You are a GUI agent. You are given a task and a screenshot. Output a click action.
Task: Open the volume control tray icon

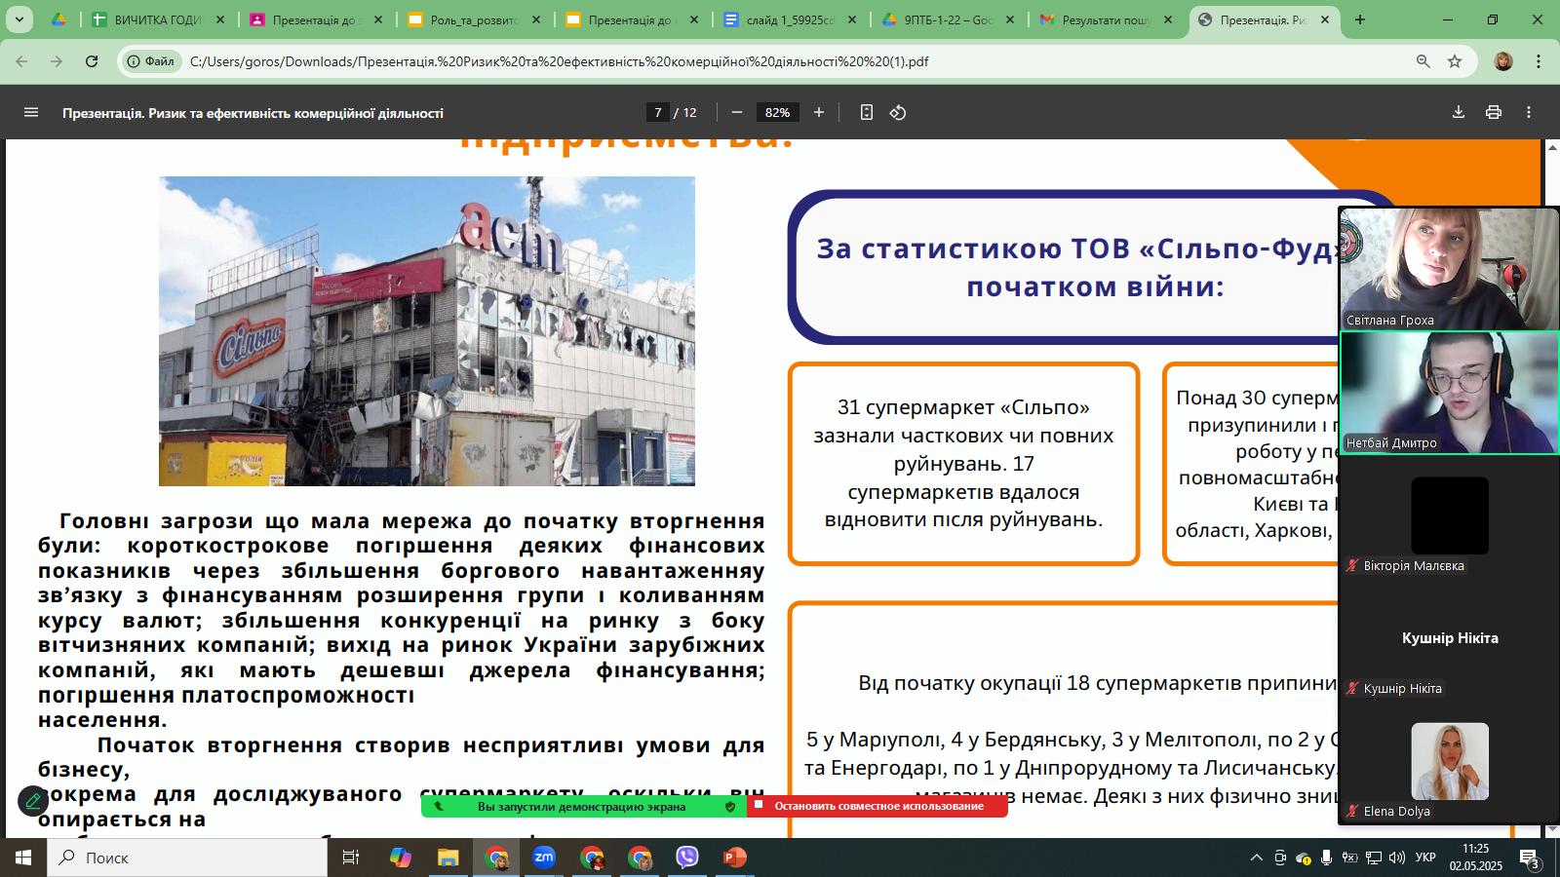tap(1396, 858)
